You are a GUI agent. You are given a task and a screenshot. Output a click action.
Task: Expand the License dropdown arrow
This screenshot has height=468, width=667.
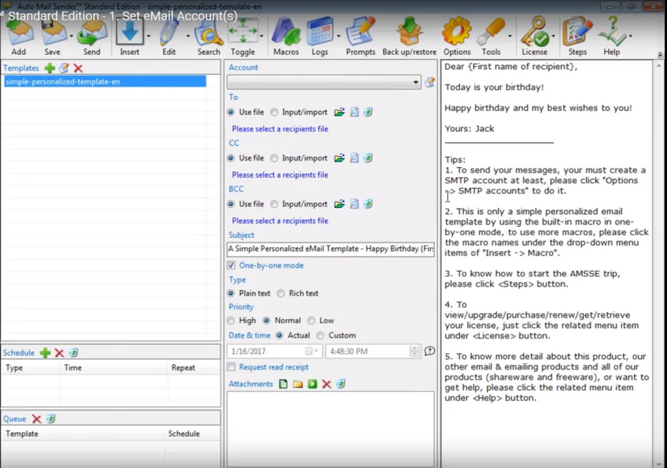(x=554, y=36)
